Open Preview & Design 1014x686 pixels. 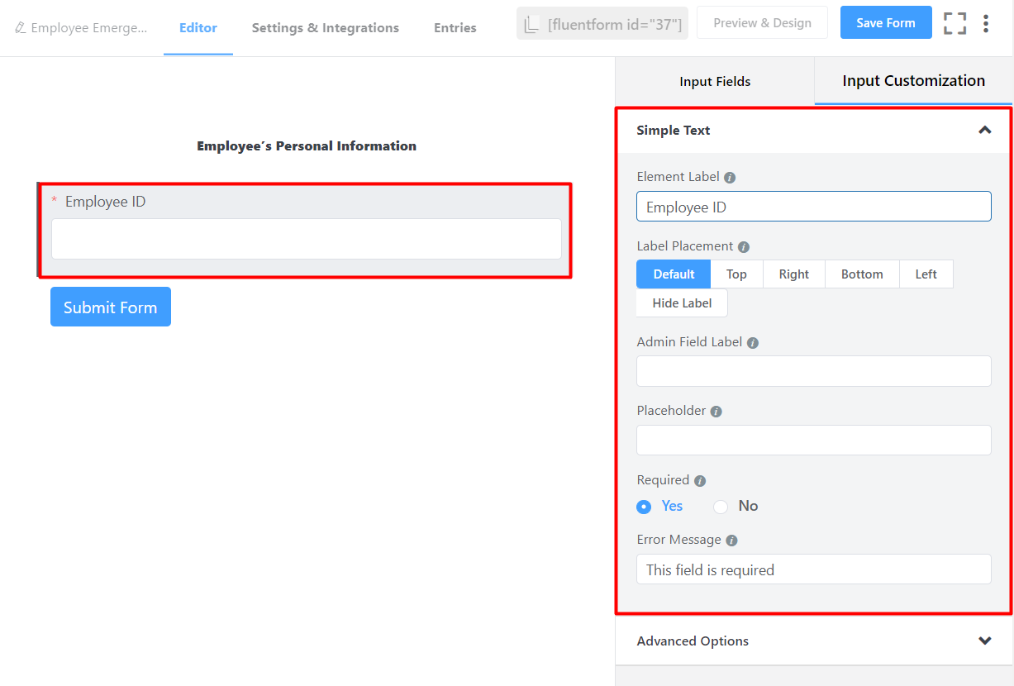pyautogui.click(x=762, y=22)
